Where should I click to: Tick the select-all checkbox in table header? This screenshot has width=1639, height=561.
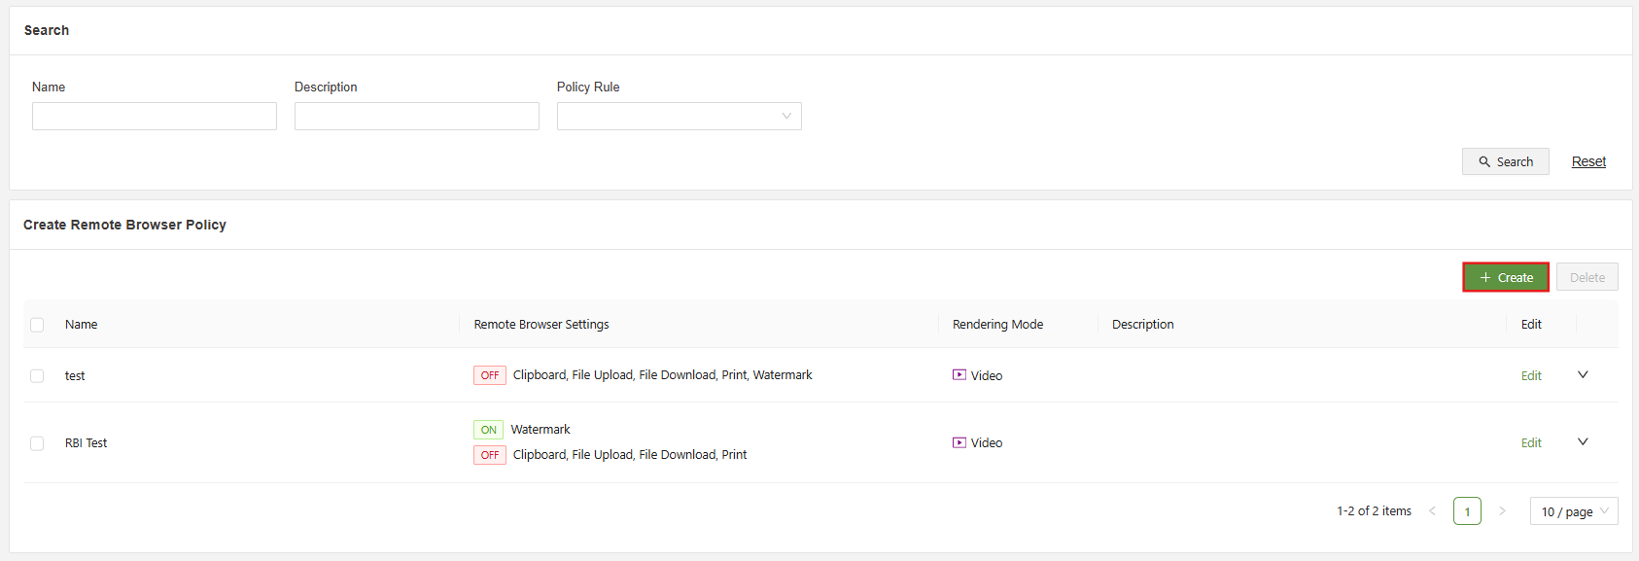tap(37, 325)
